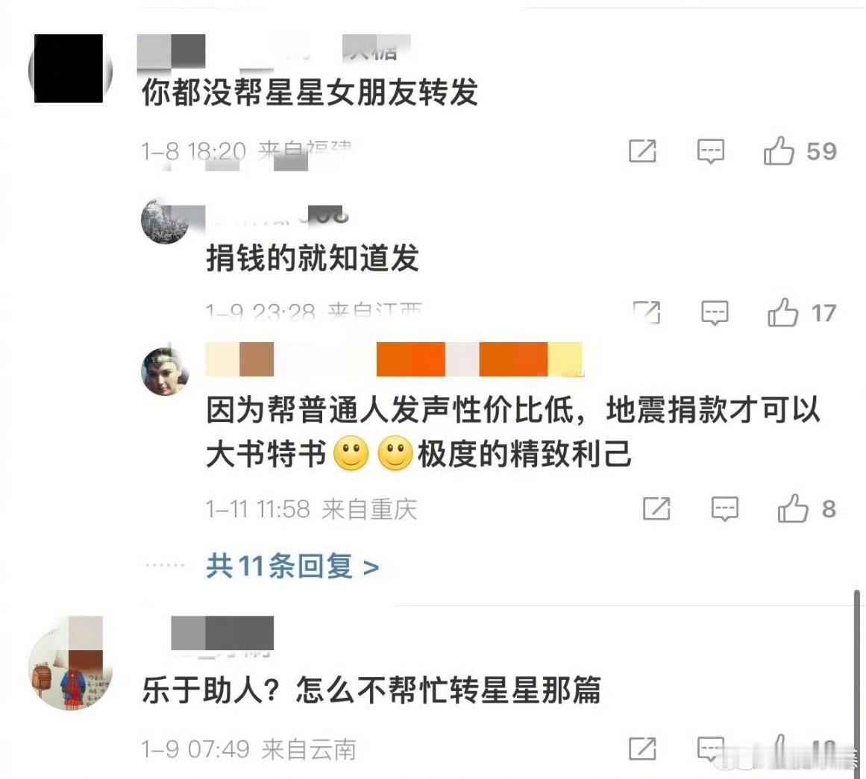Expand 共11条回复 replies link
The width and height of the screenshot is (866, 779).
pyautogui.click(x=292, y=566)
